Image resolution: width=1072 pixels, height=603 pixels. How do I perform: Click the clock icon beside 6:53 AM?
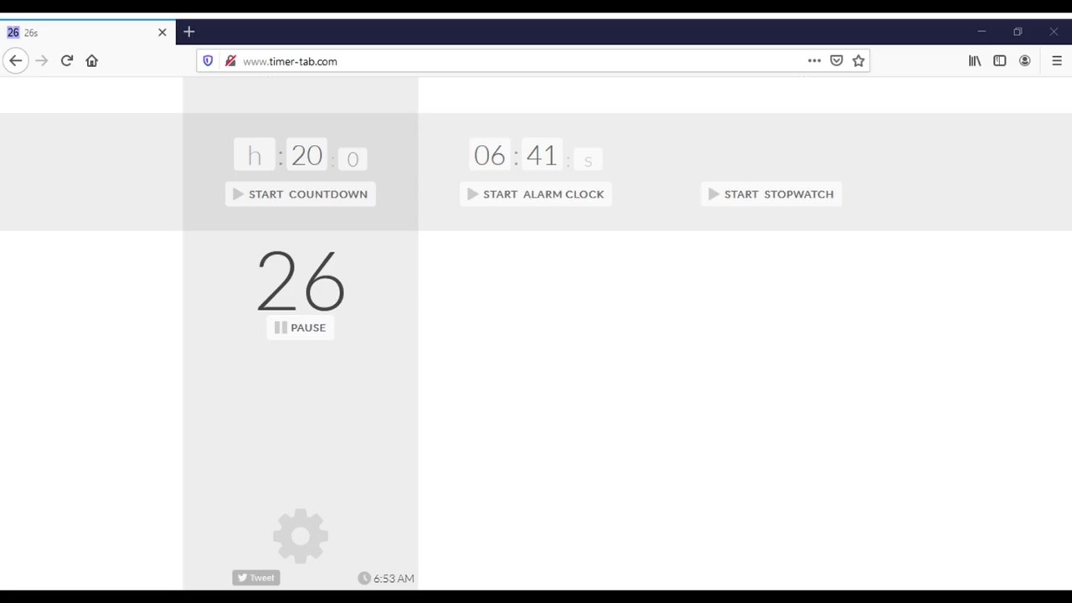364,578
